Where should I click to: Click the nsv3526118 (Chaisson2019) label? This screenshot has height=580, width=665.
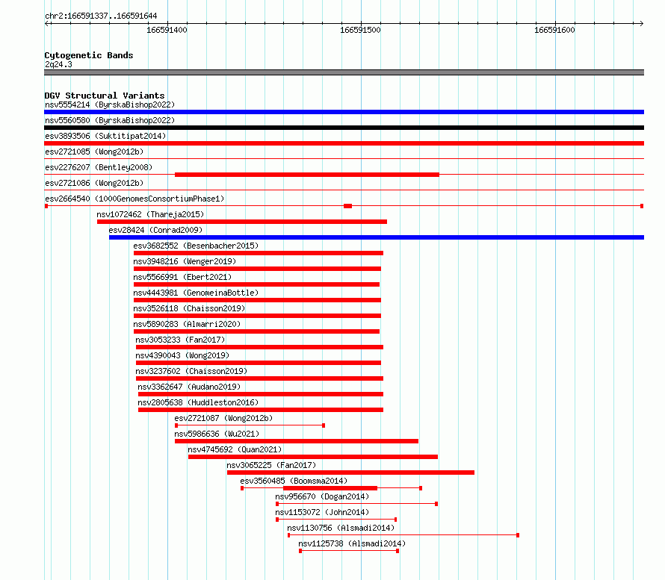point(189,308)
